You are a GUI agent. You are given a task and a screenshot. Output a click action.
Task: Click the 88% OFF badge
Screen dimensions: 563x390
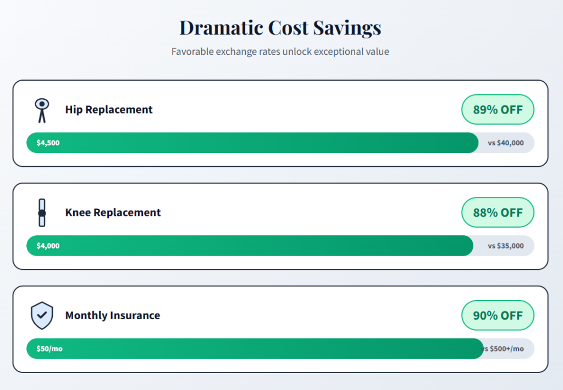(498, 212)
